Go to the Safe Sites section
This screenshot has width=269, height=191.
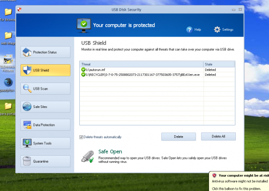[45, 107]
